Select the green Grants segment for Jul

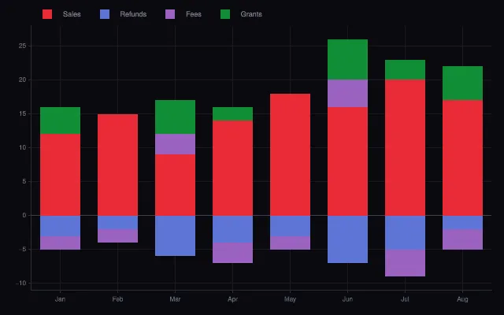[405, 70]
